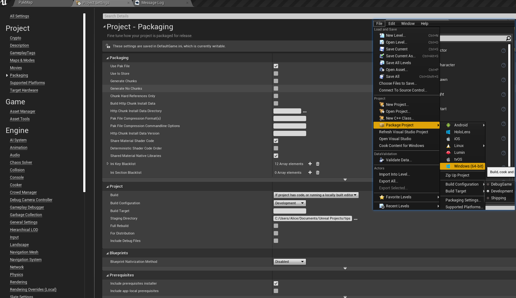Click the Recent Levels icon

tap(382, 206)
